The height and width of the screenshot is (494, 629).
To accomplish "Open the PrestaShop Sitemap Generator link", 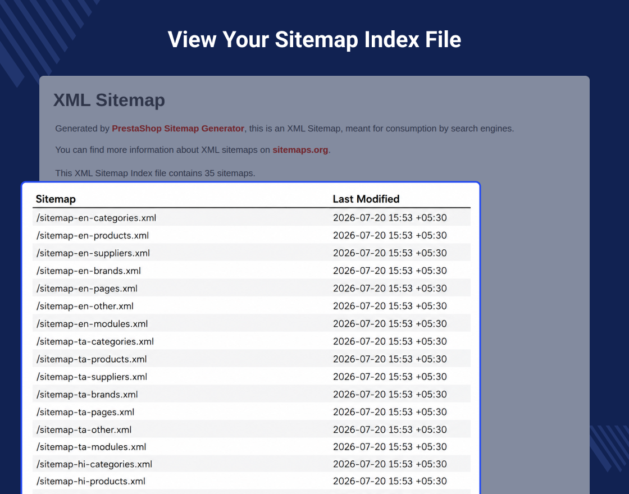I will pos(178,129).
